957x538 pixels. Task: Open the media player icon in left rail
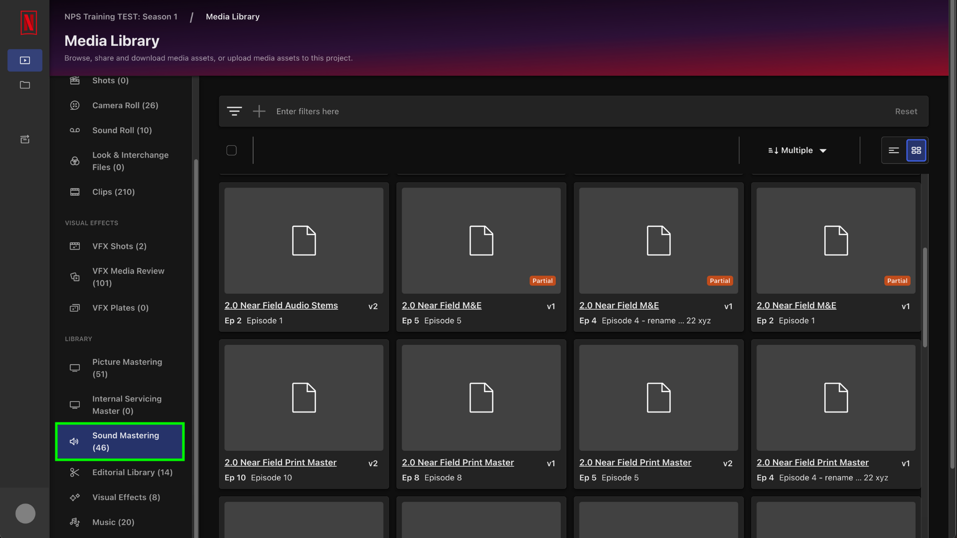(25, 60)
